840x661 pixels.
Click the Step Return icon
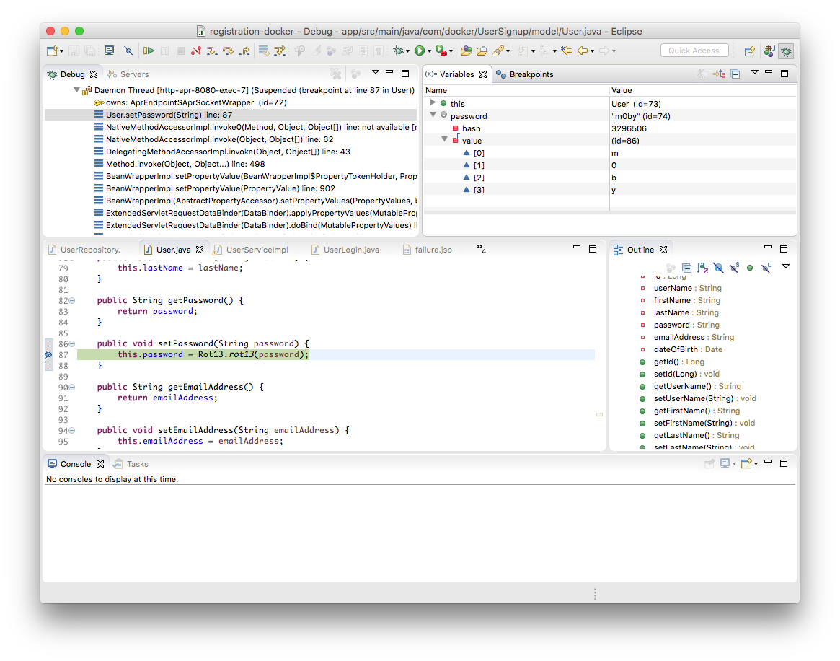pyautogui.click(x=245, y=51)
